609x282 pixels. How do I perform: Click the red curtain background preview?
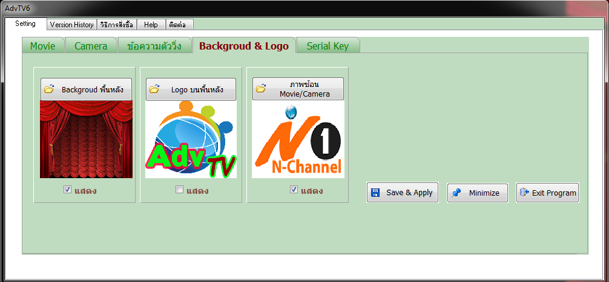point(86,139)
